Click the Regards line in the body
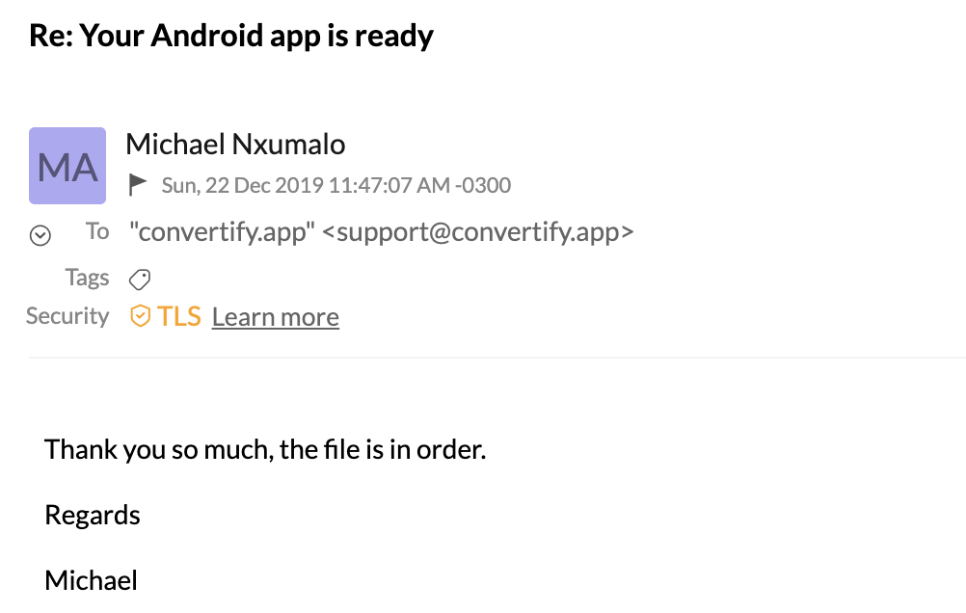This screenshot has height=613, width=966. [93, 516]
